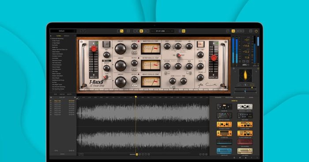This screenshot has width=309, height=162.
Task: Select the CSR Inverse reverb thumbnail
Action: [245, 142]
